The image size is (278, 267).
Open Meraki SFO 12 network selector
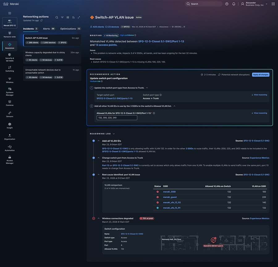(x=10, y=23)
